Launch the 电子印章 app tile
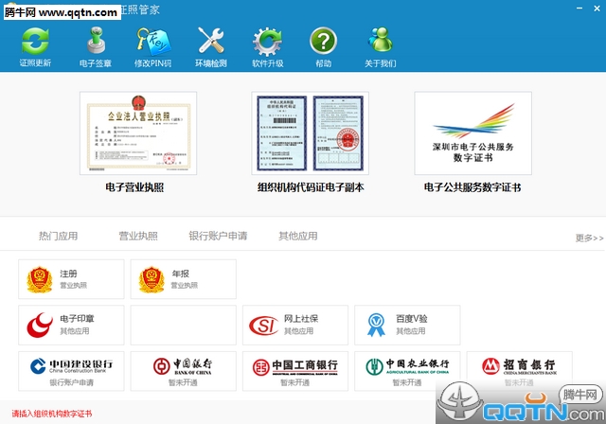The height and width of the screenshot is (424, 606). (x=72, y=326)
